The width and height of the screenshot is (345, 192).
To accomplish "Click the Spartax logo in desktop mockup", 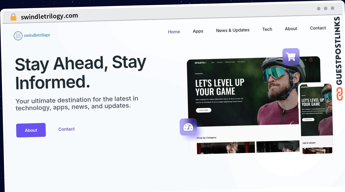I will 200,63.
